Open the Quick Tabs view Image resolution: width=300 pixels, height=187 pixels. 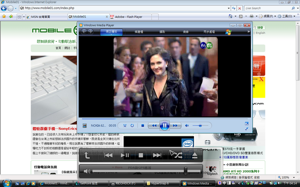click(x=19, y=17)
